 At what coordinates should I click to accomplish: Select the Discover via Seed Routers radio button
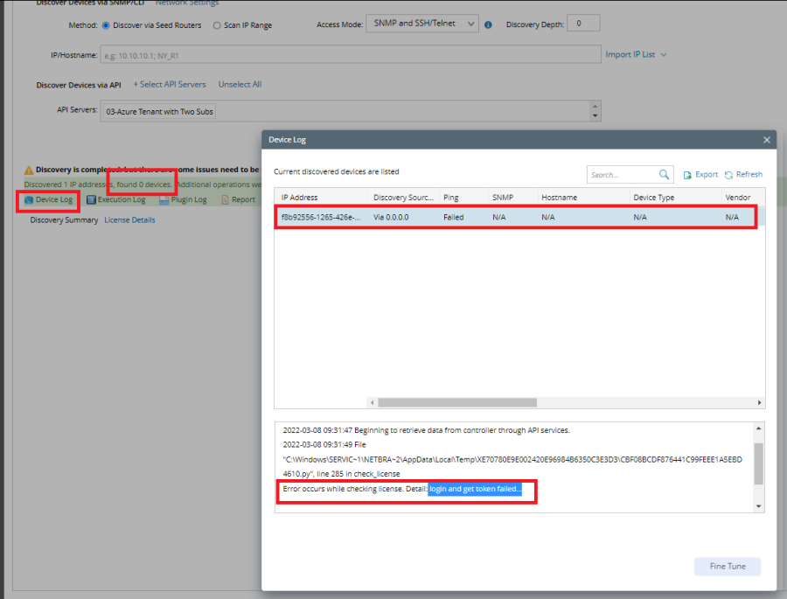pos(107,25)
